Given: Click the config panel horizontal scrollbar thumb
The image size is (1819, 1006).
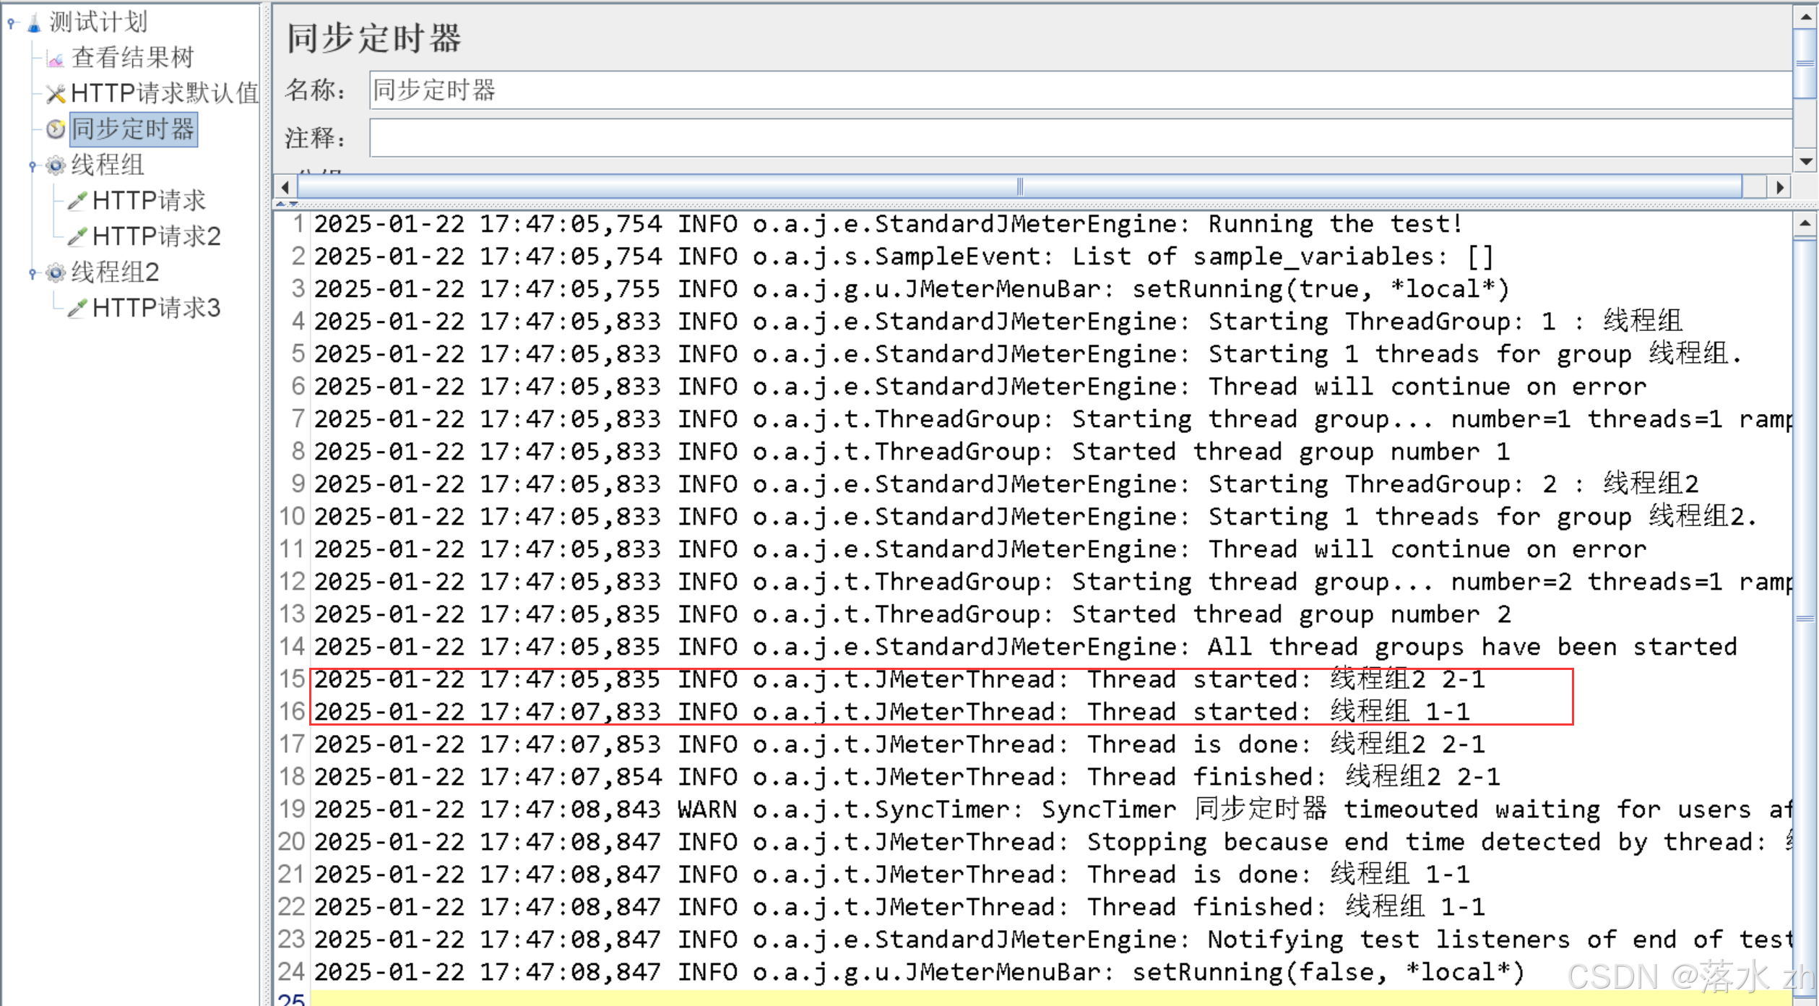Looking at the screenshot, I should pyautogui.click(x=1020, y=187).
